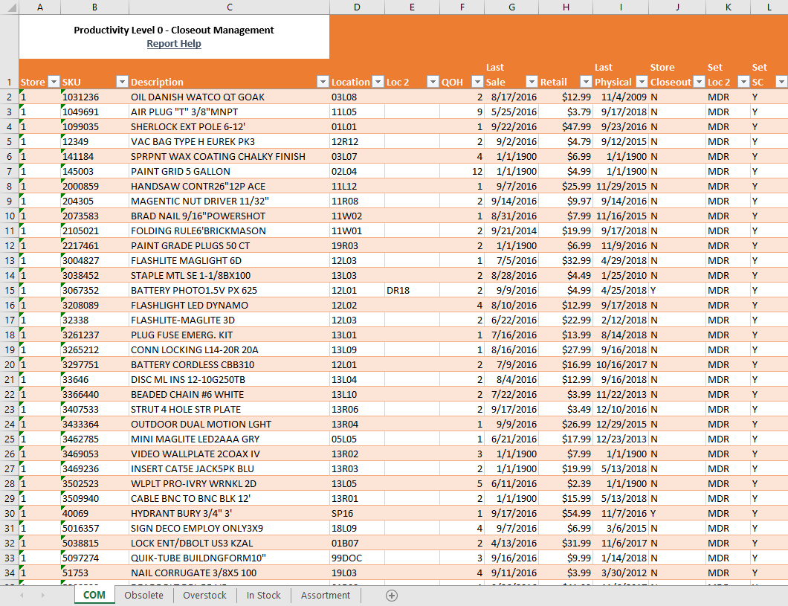Open the Set Loc 2 column filter dropdown
The width and height of the screenshot is (788, 606).
coord(744,82)
